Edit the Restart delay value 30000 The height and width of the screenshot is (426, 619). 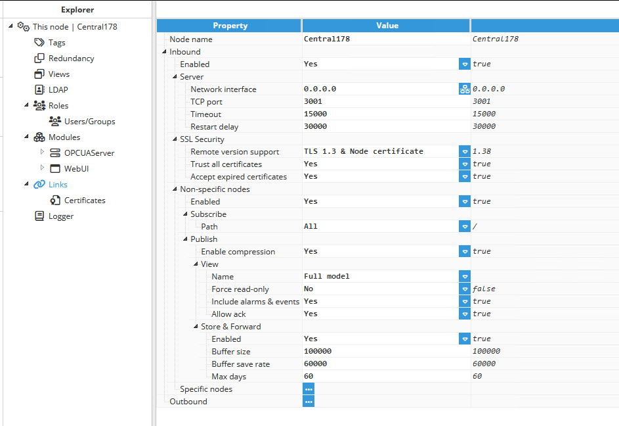[386, 127]
